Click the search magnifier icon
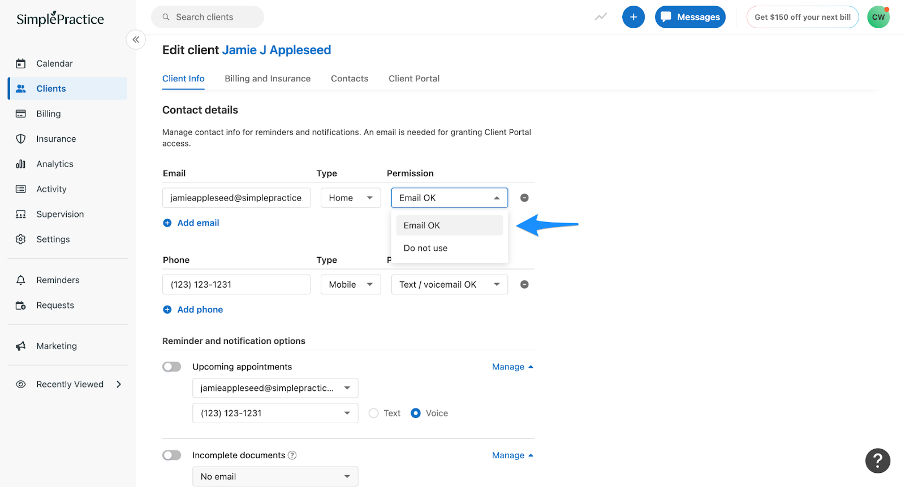 (x=166, y=18)
